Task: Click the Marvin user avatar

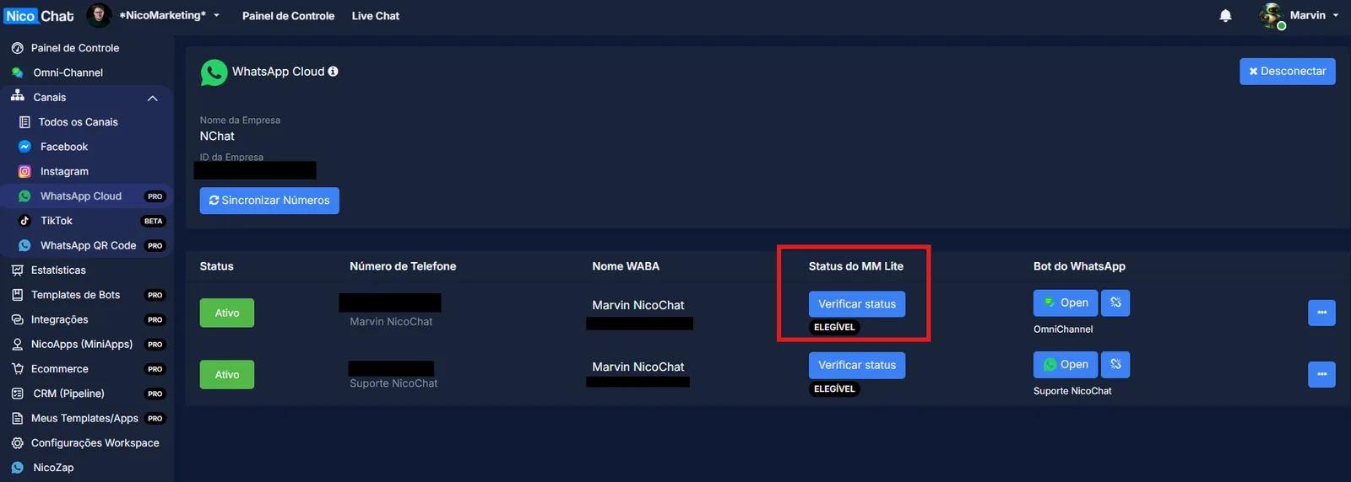Action: point(1272,15)
